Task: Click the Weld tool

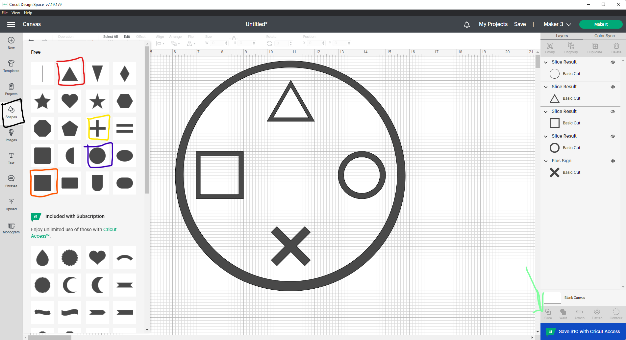Action: 563,314
